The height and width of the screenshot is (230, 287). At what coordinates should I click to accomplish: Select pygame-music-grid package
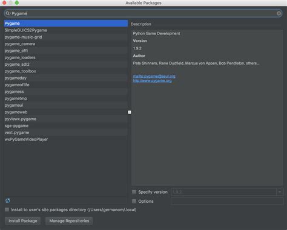[66, 37]
